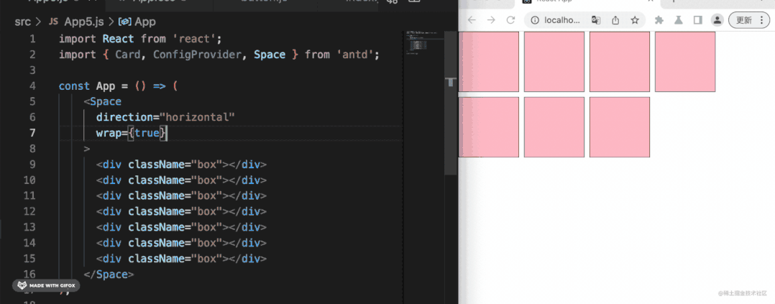Click the flask experiments icon
Image resolution: width=775 pixels, height=304 pixels.
pos(679,20)
